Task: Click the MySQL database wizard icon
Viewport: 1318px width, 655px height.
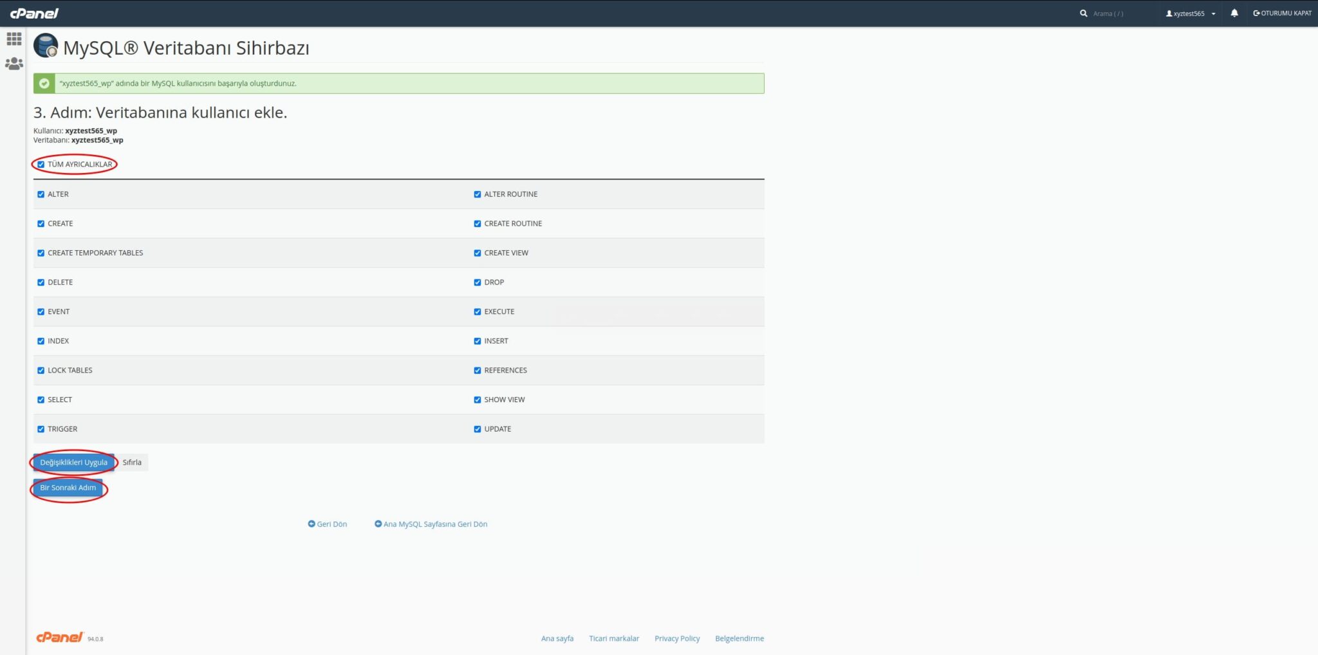Action: pos(46,46)
